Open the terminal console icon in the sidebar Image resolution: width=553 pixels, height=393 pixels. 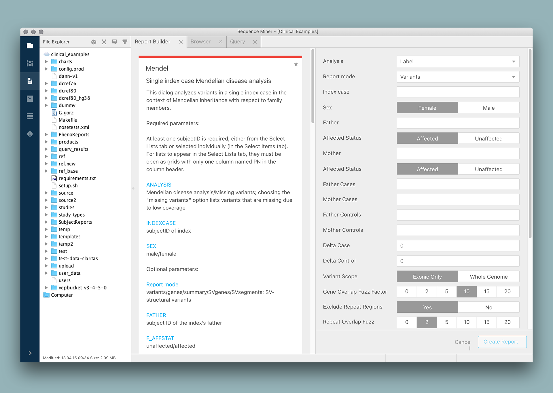click(x=30, y=98)
